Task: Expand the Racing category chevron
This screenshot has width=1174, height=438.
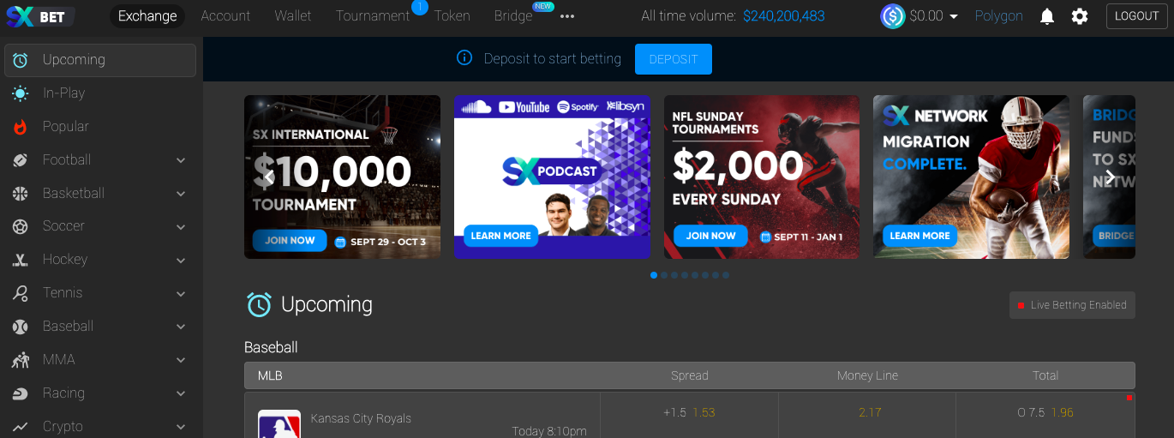Action: pos(181,394)
